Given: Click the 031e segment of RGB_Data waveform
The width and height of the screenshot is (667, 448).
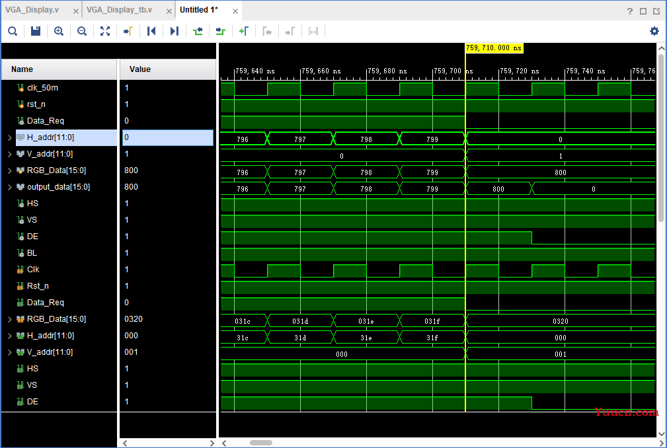Looking at the screenshot, I should [366, 321].
